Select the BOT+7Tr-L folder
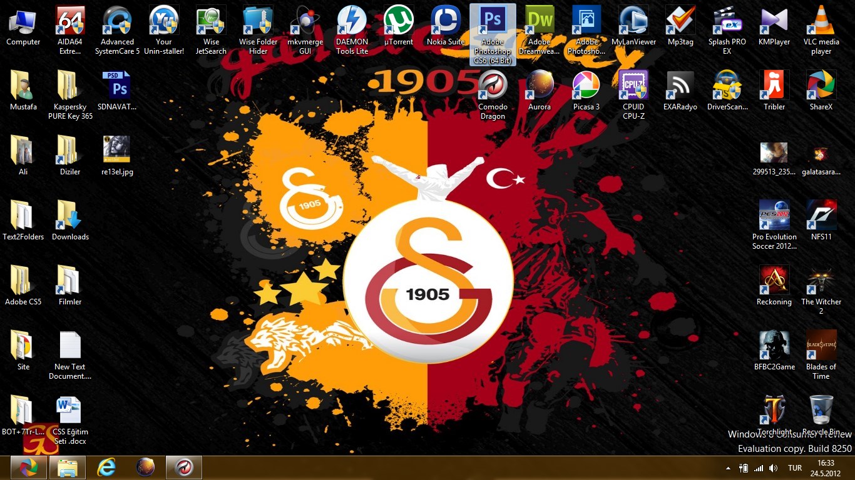This screenshot has width=855, height=480. click(x=23, y=416)
